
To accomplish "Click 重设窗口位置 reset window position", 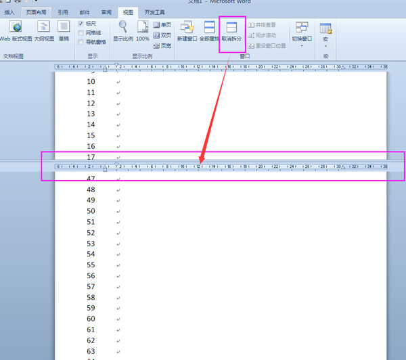I will [267, 46].
